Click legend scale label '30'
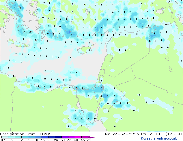Screen dimensions: 183x141 point(63,140)
